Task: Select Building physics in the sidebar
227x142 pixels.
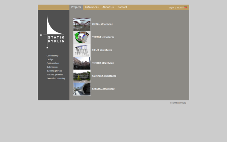Action: tap(54, 71)
